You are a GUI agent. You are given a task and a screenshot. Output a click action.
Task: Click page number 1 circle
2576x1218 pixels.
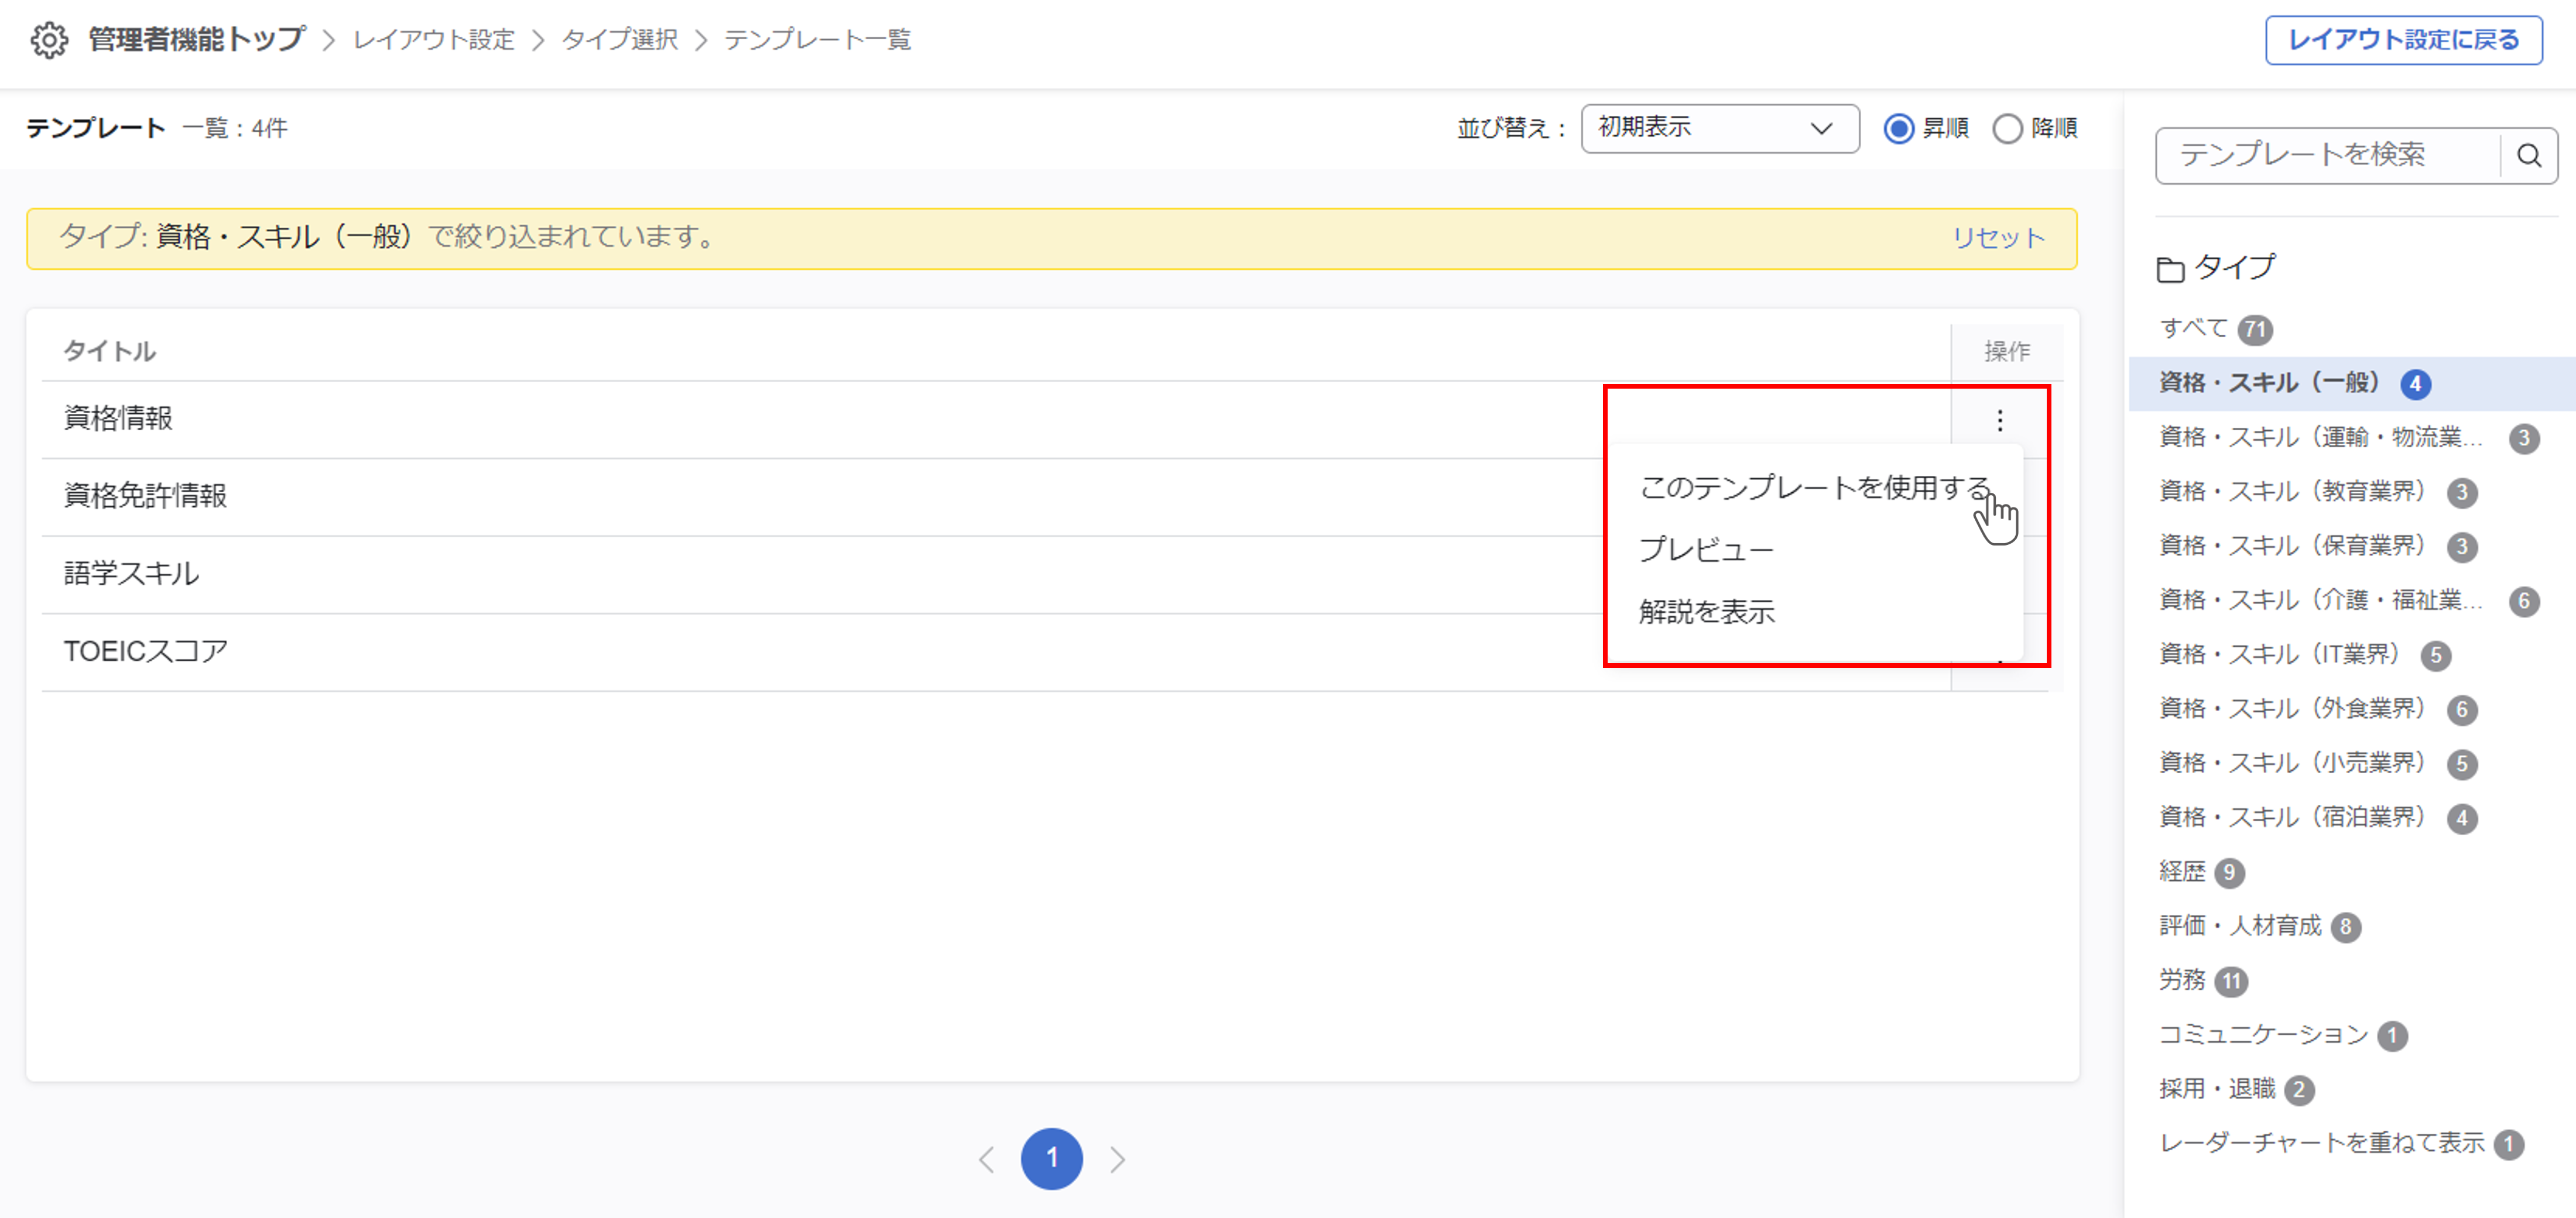1051,1159
